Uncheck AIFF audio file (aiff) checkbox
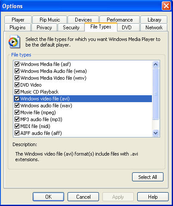This screenshot has width=173, height=206. (x=17, y=133)
